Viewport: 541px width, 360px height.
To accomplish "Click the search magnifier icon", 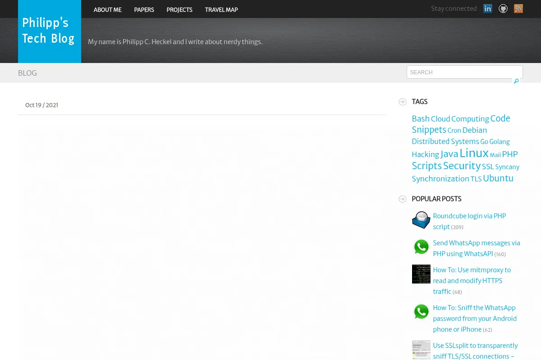I will click(x=516, y=81).
